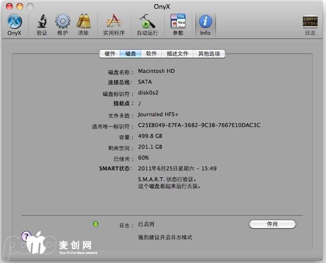The width and height of the screenshot is (326, 263).
Task: Minimize the window using the yellow button
Action: pyautogui.click(x=20, y=6)
